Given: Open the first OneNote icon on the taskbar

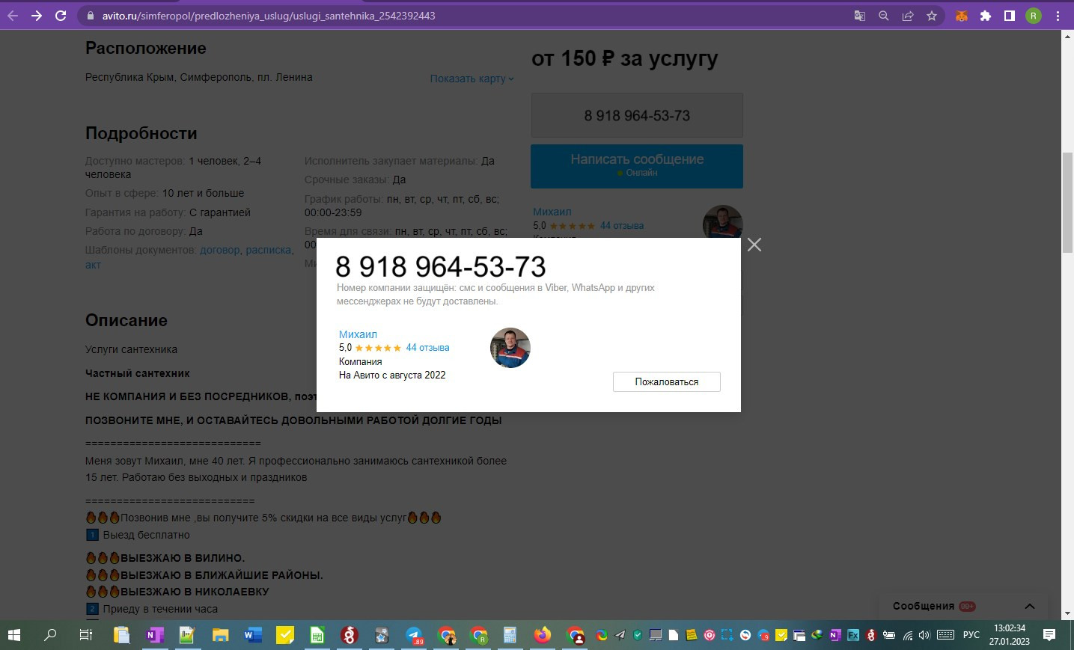Looking at the screenshot, I should (x=154, y=635).
